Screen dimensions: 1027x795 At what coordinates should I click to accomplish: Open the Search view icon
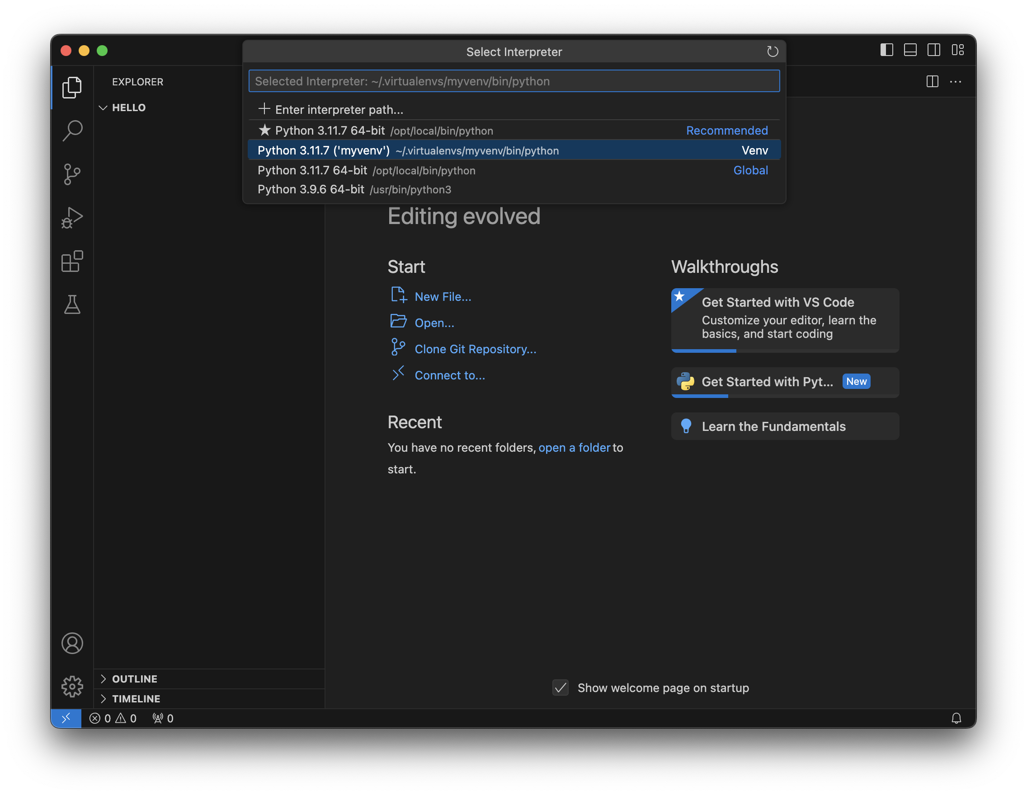(x=72, y=131)
